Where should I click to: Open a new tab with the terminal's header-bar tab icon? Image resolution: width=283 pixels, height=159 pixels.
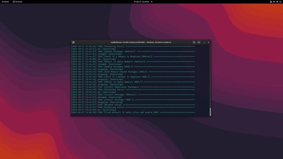[73, 42]
